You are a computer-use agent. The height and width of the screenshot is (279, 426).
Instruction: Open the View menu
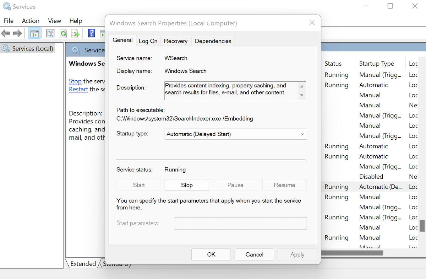tap(54, 21)
